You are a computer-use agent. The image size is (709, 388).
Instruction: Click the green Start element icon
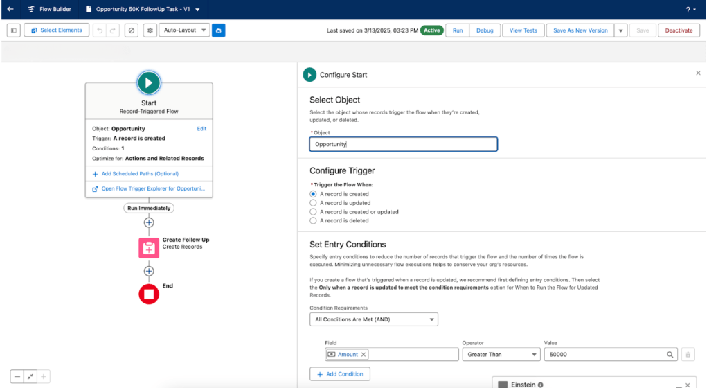[x=149, y=83]
